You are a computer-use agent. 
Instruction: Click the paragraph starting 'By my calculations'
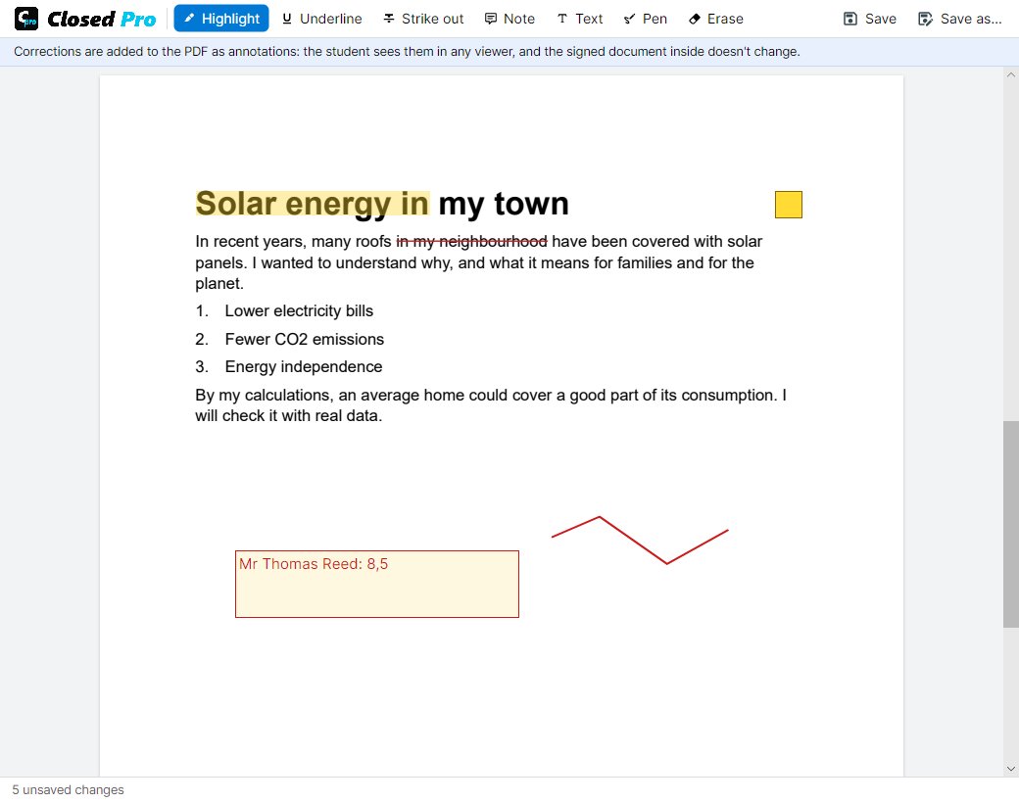[x=491, y=405]
